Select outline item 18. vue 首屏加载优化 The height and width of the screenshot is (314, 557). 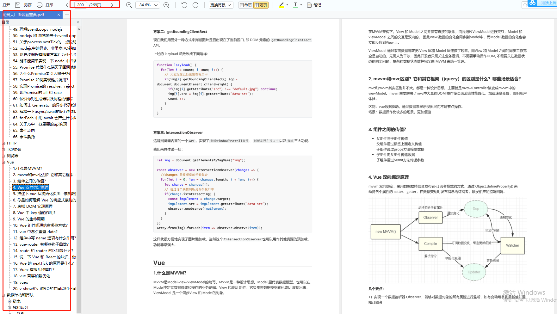pyautogui.click(x=32, y=276)
